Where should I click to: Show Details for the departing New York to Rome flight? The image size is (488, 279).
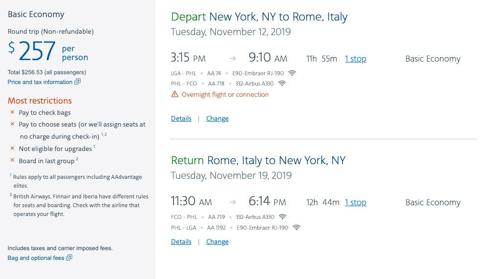181,118
